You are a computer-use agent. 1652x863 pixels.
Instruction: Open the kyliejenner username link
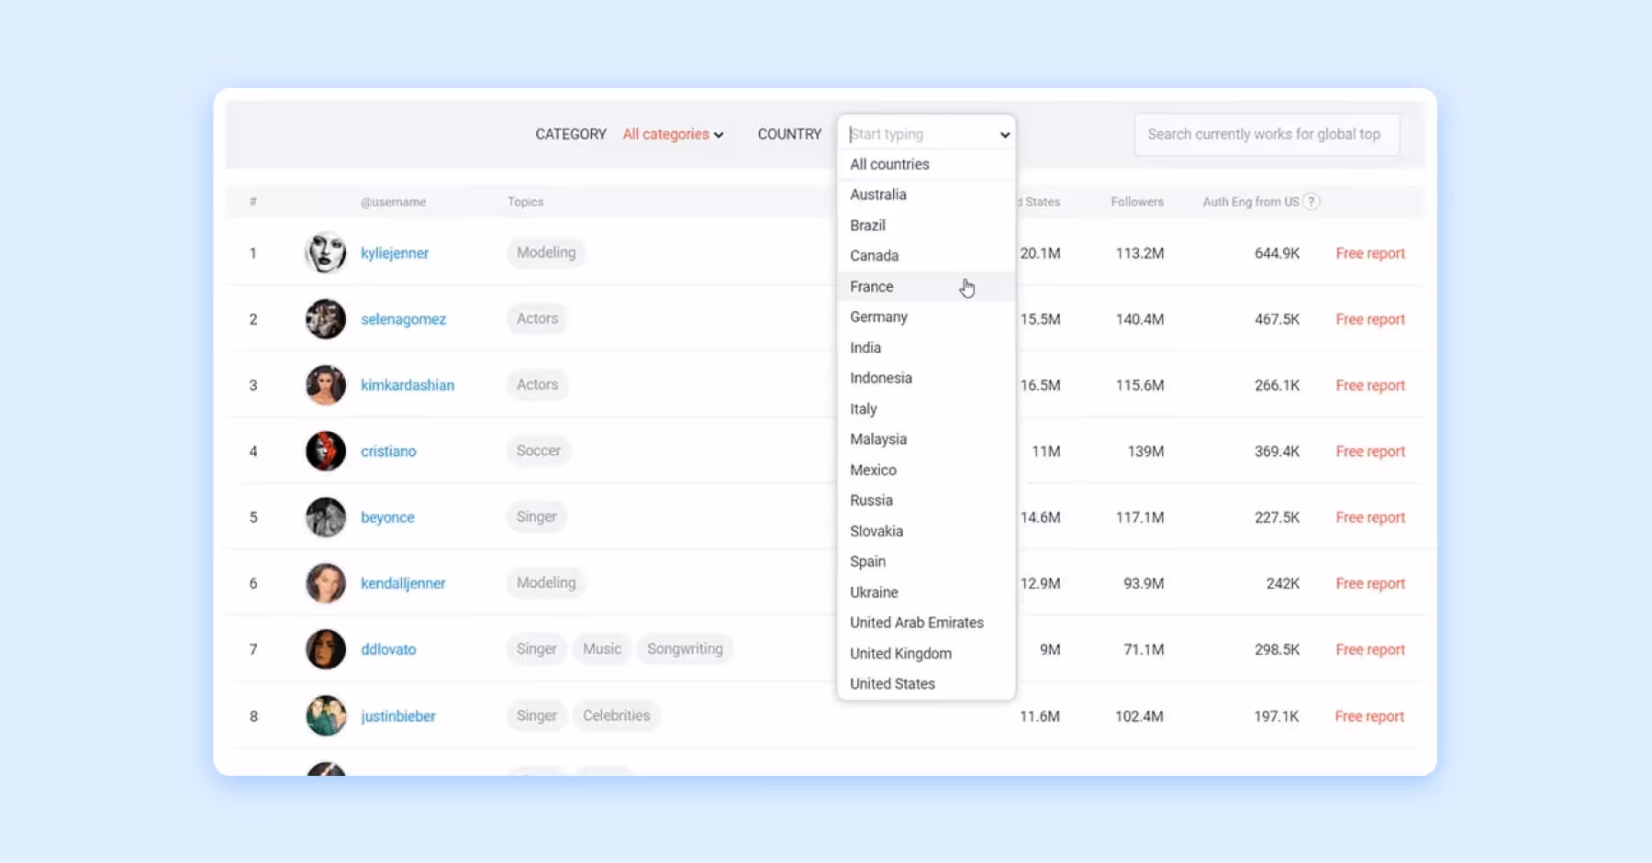(x=395, y=253)
